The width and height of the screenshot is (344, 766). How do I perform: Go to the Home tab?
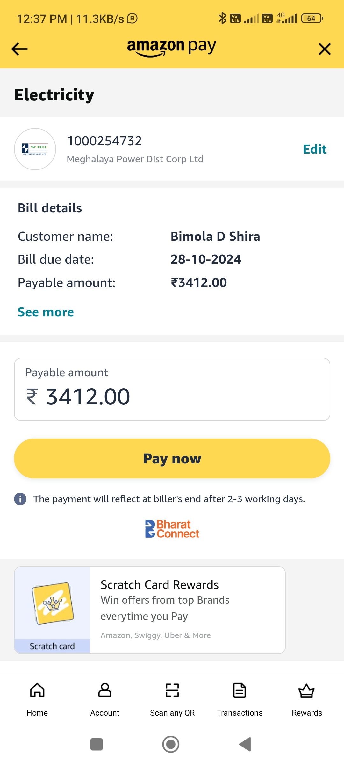pos(37,699)
